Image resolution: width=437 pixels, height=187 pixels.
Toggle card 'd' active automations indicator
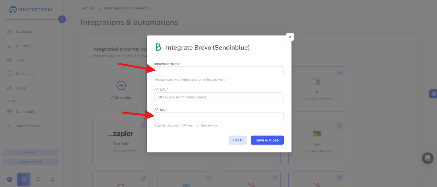(304, 99)
